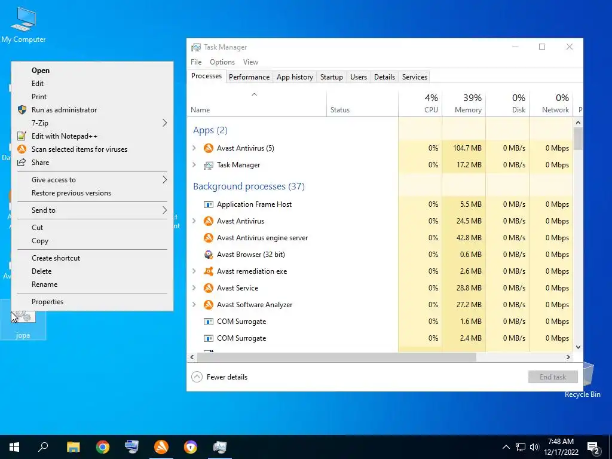
Task: Click the Task Manager process row icon
Action: (x=209, y=165)
